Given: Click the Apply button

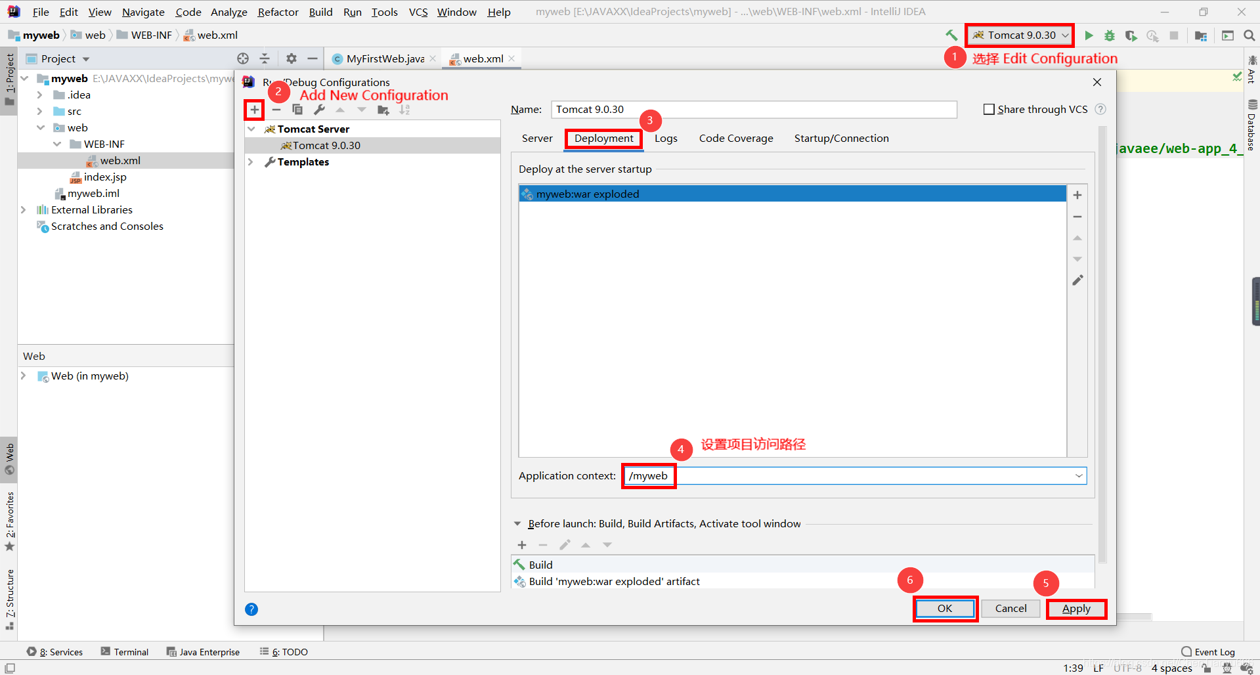Looking at the screenshot, I should [x=1076, y=609].
